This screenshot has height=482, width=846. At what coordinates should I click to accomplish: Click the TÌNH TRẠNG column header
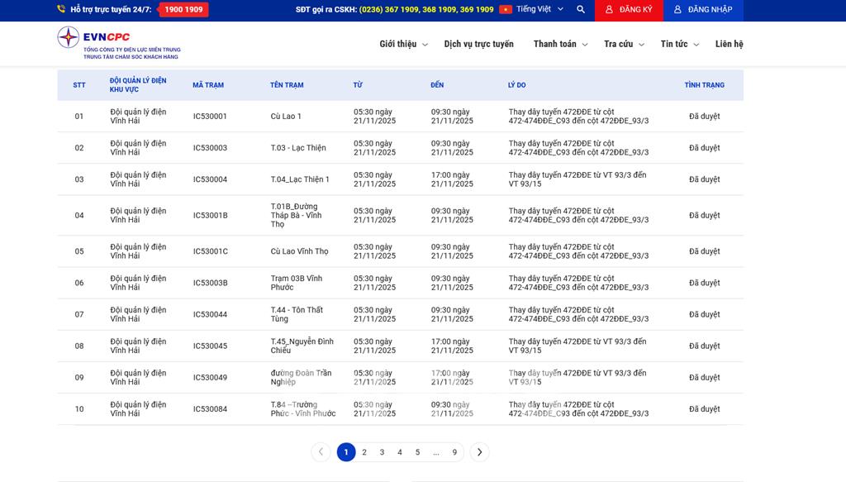click(x=704, y=85)
